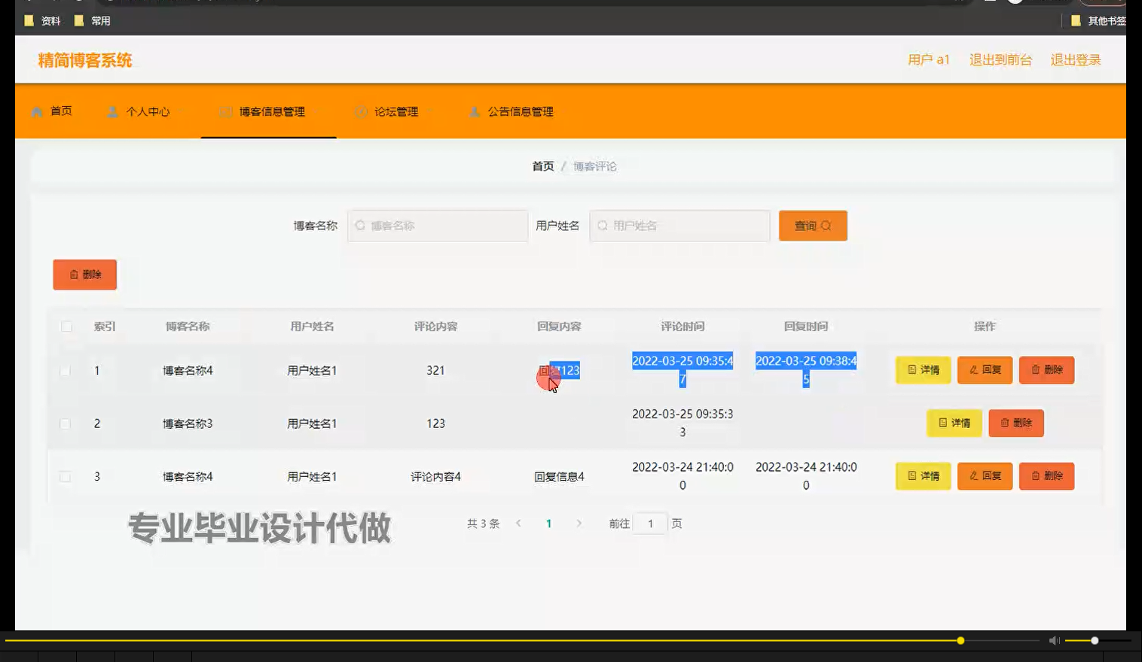Select the home icon beside 首页
Viewport: 1142px width, 662px height.
(x=36, y=111)
